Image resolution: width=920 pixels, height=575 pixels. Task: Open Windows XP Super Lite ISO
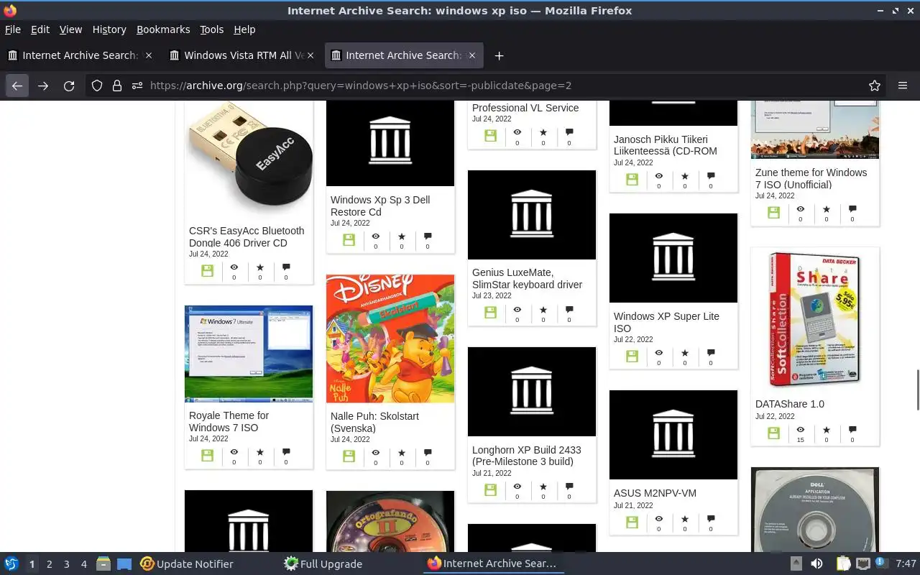[666, 322]
